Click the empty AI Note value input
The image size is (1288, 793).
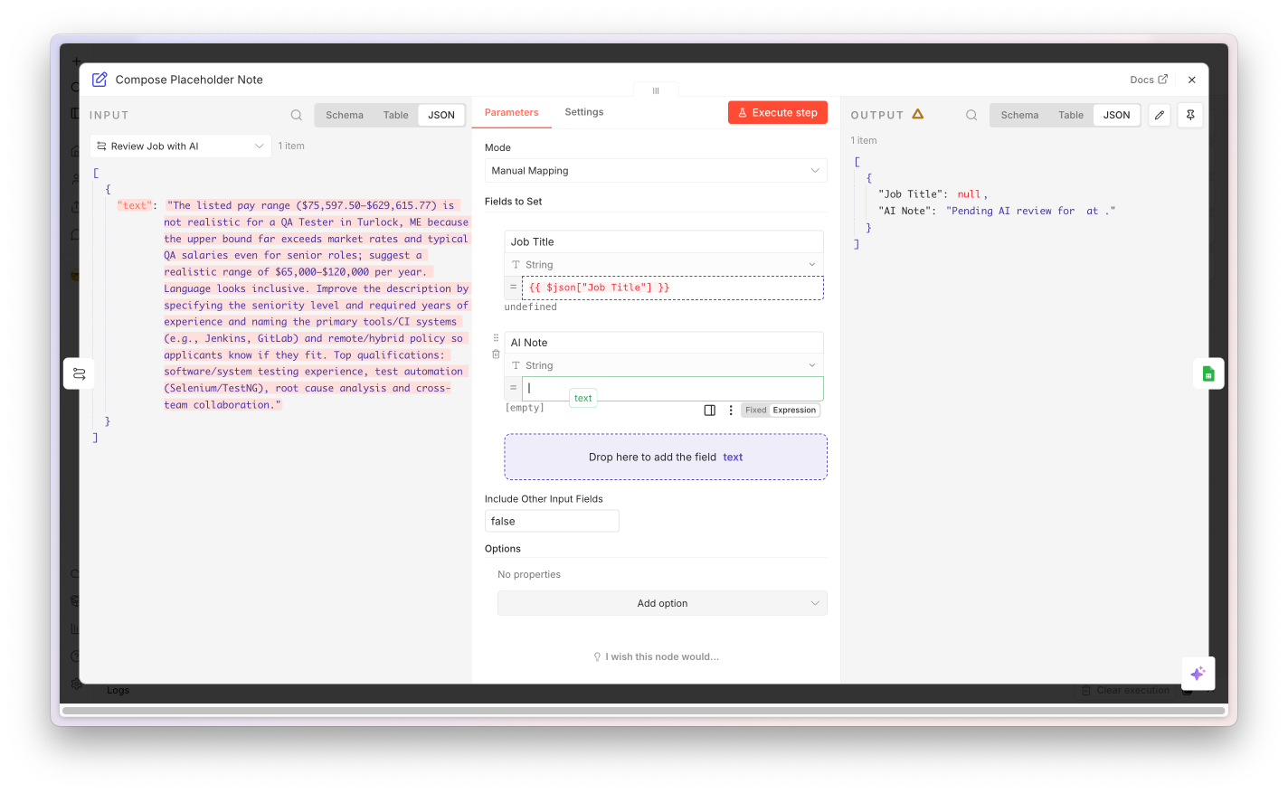(x=673, y=388)
